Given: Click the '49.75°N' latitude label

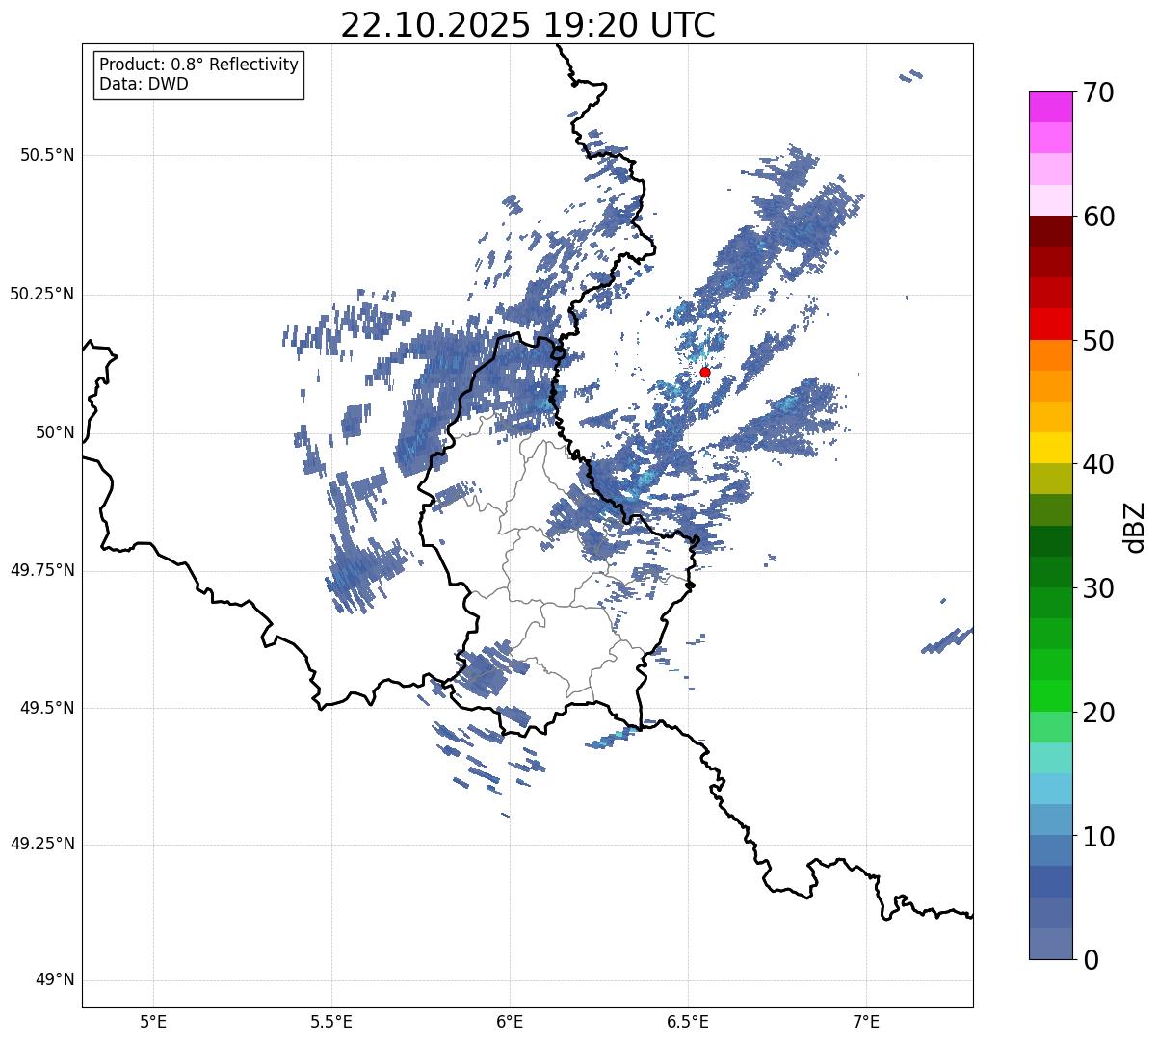Looking at the screenshot, I should point(42,570).
